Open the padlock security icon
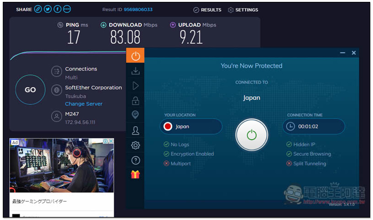 point(135,101)
